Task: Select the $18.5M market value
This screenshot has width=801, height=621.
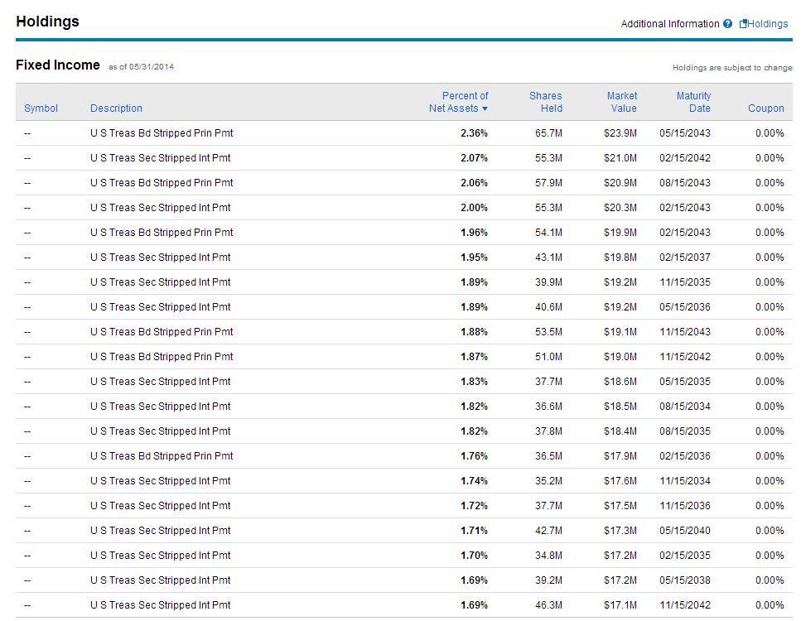Action: [x=620, y=407]
